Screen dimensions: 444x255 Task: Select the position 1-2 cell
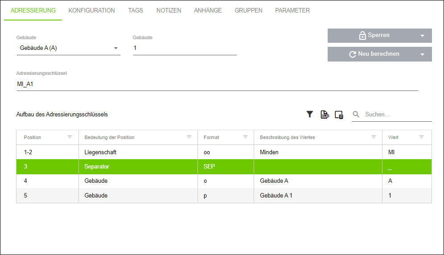tap(48, 152)
